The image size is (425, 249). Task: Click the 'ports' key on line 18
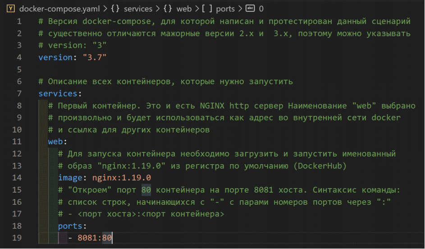[x=70, y=226]
